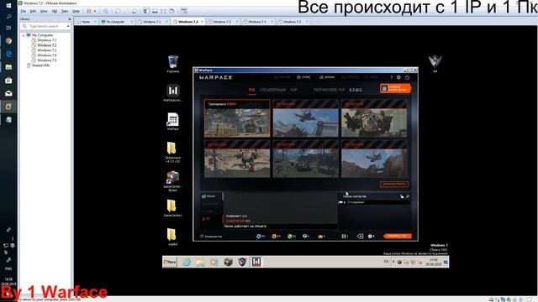The height and width of the screenshot is (302, 538).
Task: Open the VMware Tabs menu
Action: point(65,11)
